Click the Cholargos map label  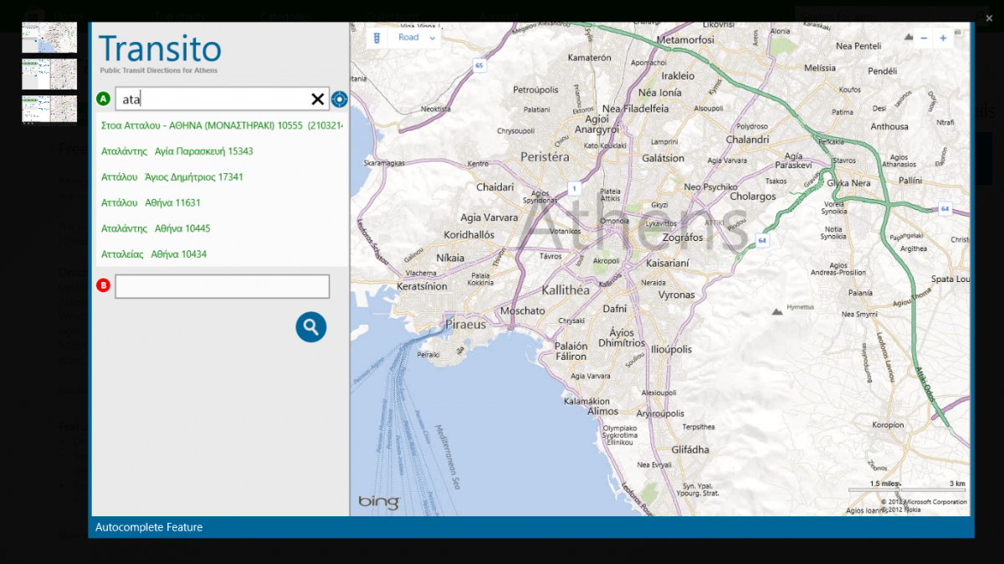[753, 197]
